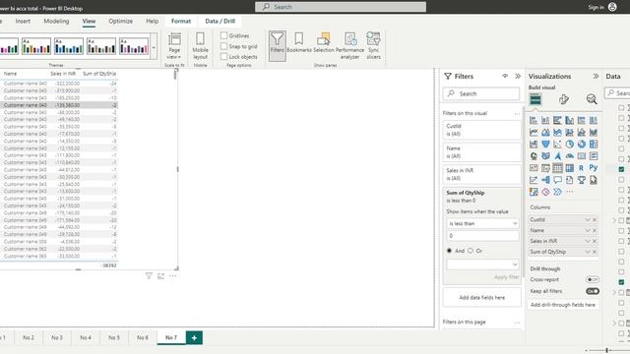Open the Name column field chevron
Viewport: 630px width, 354px height.
click(x=588, y=230)
